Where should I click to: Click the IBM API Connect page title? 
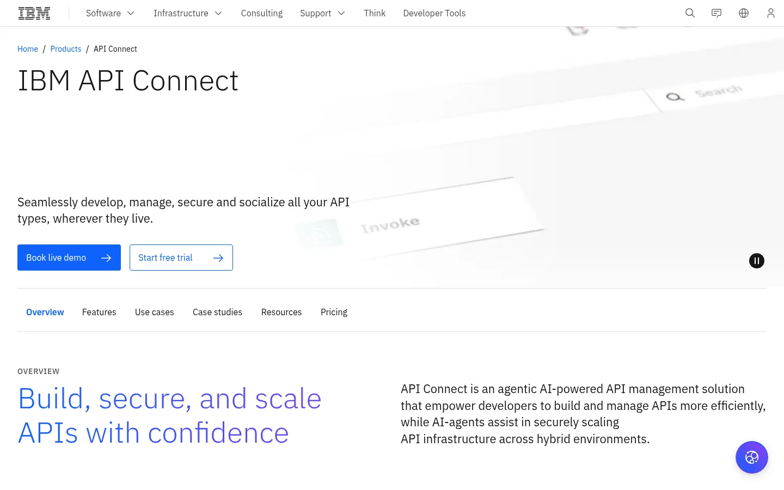pos(128,81)
